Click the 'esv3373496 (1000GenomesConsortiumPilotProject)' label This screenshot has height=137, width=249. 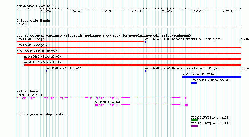click(x=184, y=39)
